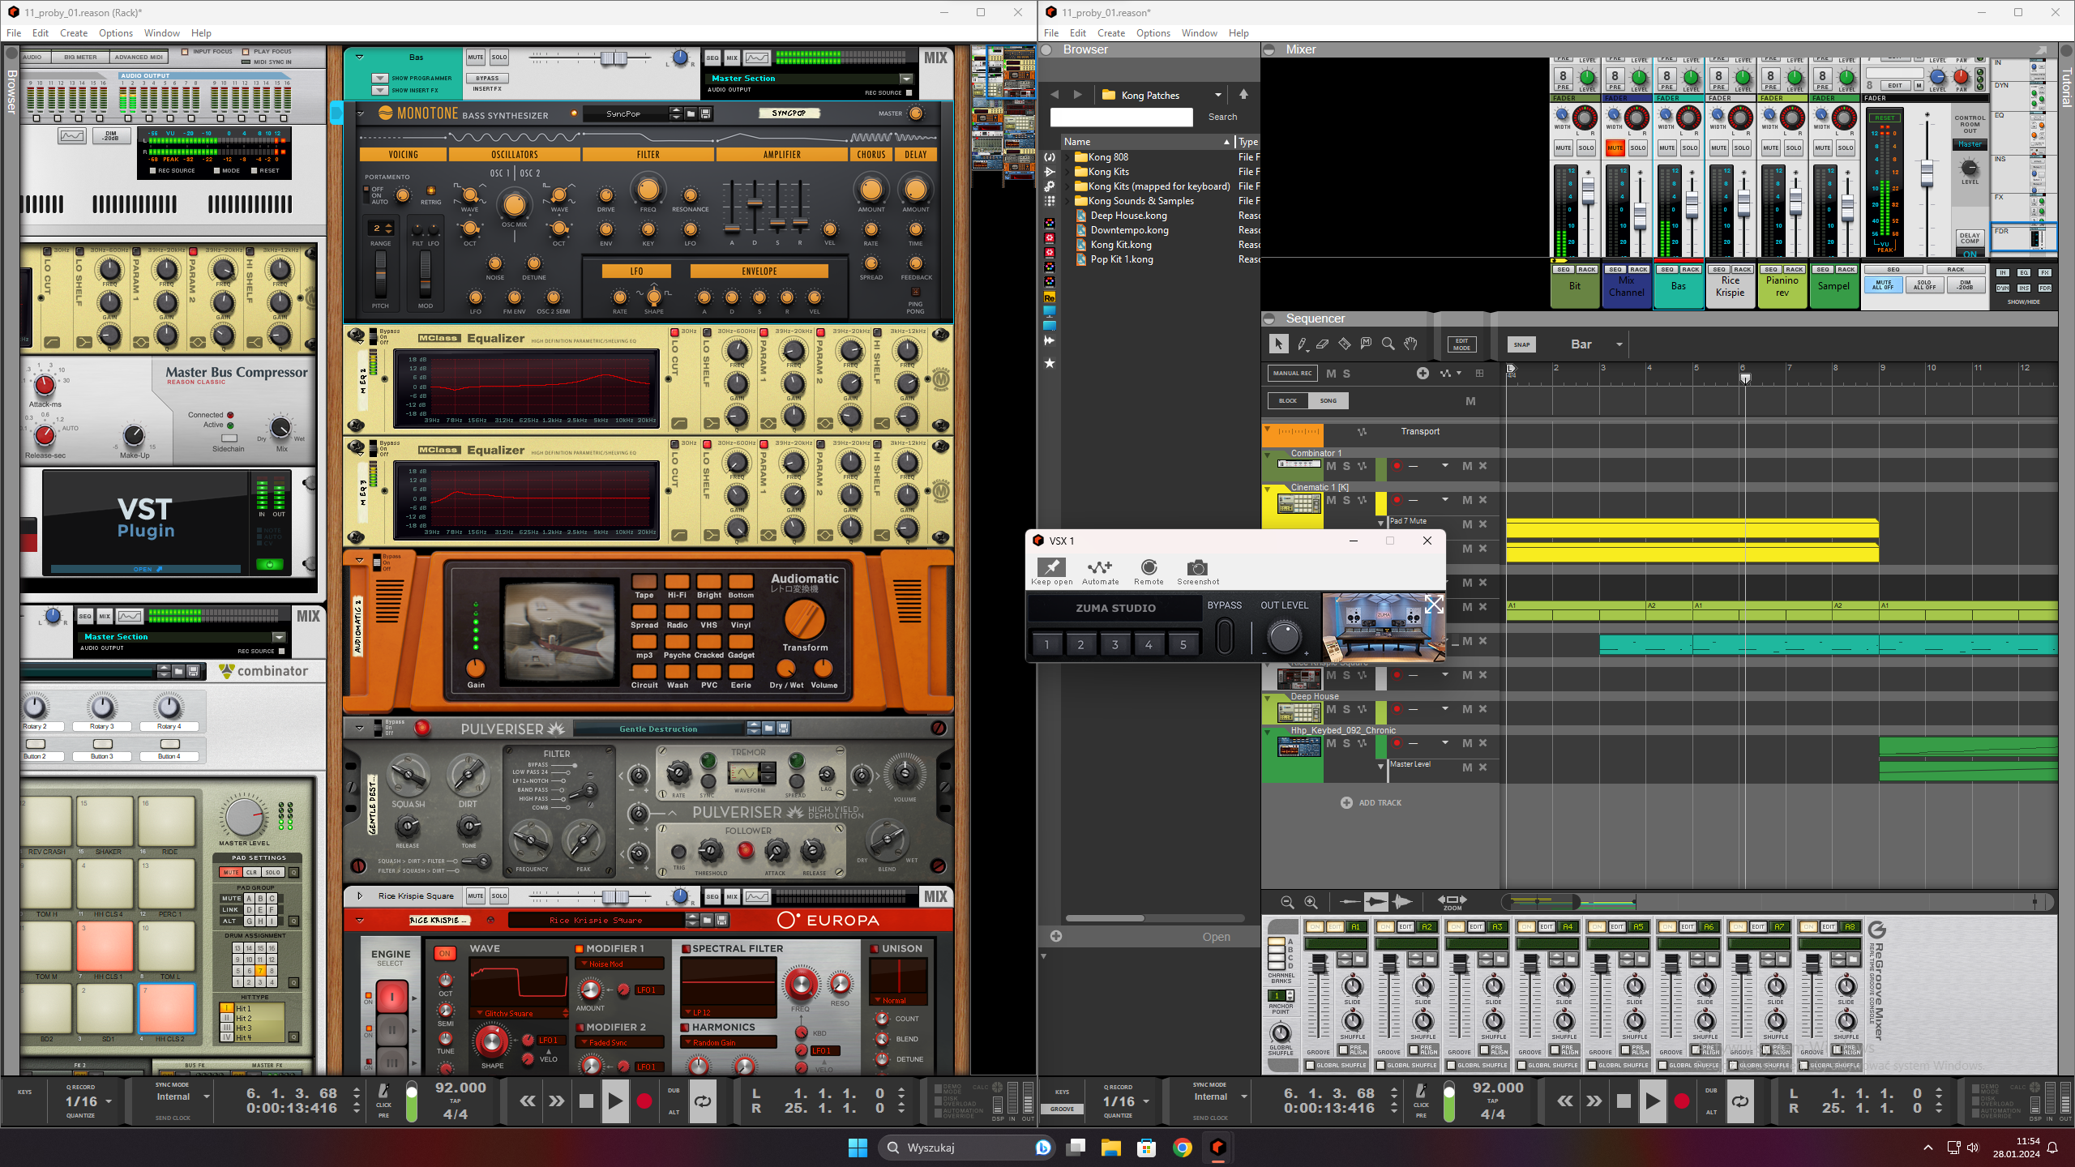Image resolution: width=2075 pixels, height=1167 pixels.
Task: Expand the Zuma studio image in VSX
Action: click(x=1433, y=605)
